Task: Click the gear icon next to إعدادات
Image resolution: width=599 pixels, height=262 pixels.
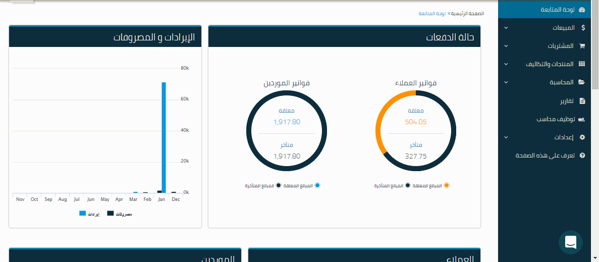Action: [582, 137]
